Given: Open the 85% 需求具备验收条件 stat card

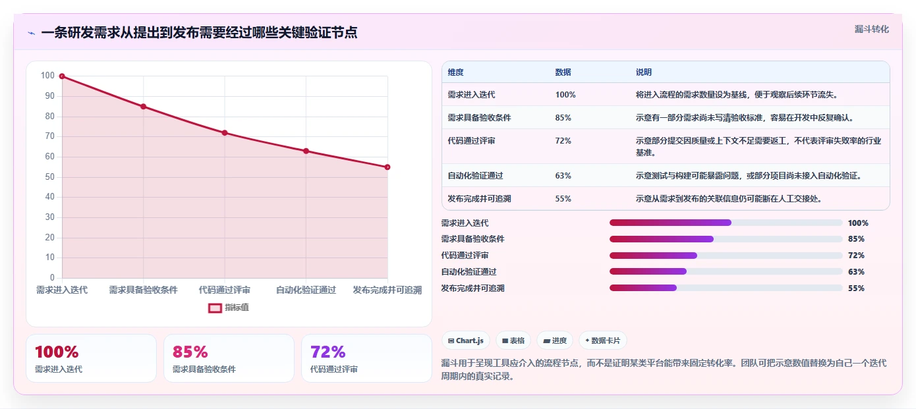Looking at the screenshot, I should pyautogui.click(x=229, y=358).
